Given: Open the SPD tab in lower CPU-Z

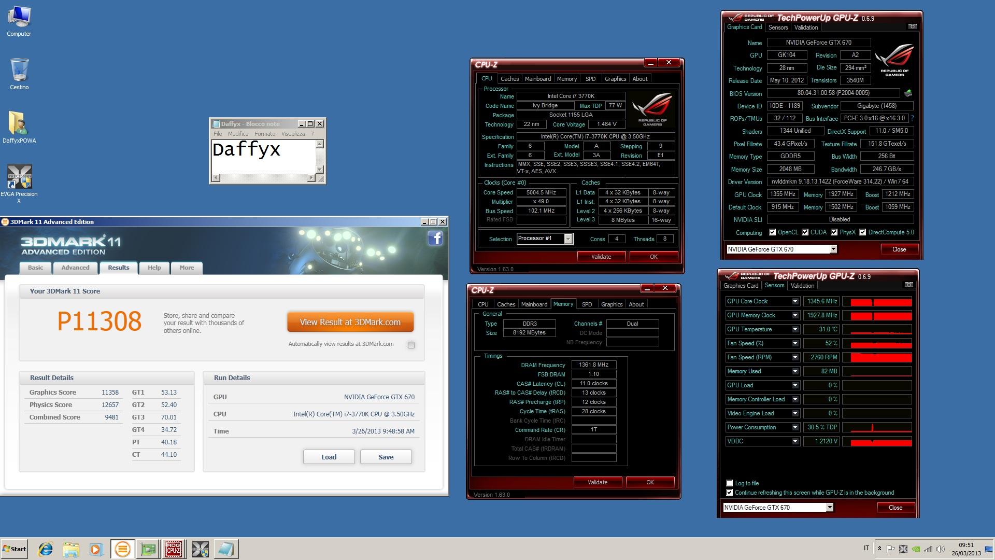Looking at the screenshot, I should 587,304.
